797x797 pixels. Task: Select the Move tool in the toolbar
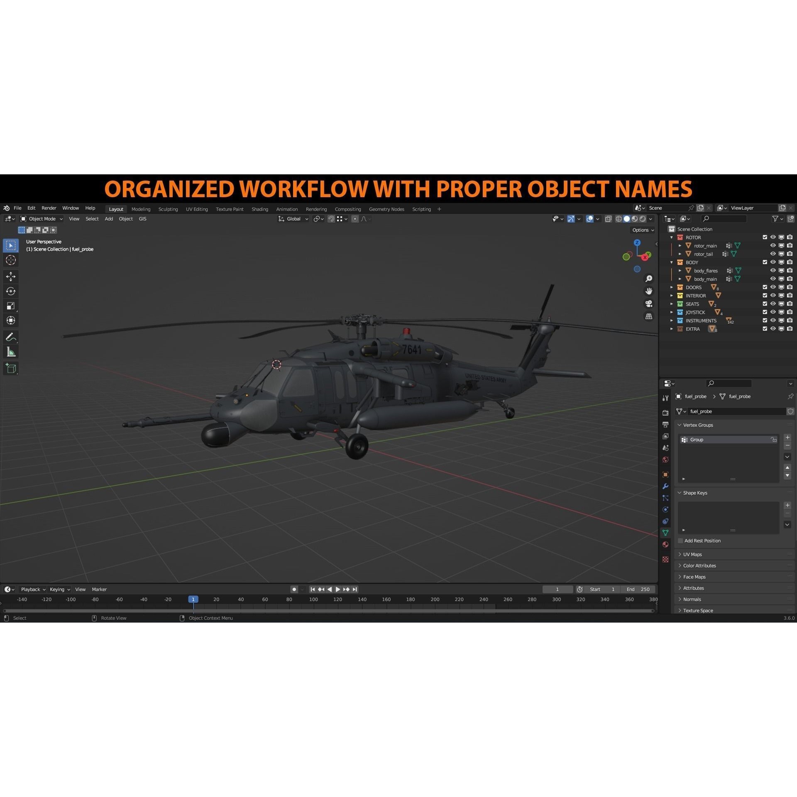coord(11,276)
